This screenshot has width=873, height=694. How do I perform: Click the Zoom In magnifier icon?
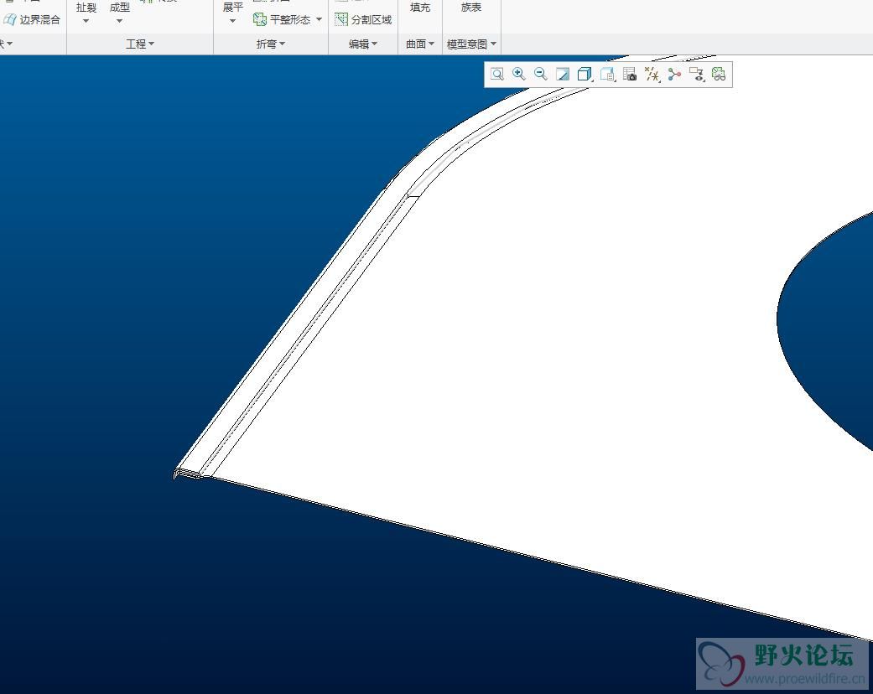519,74
